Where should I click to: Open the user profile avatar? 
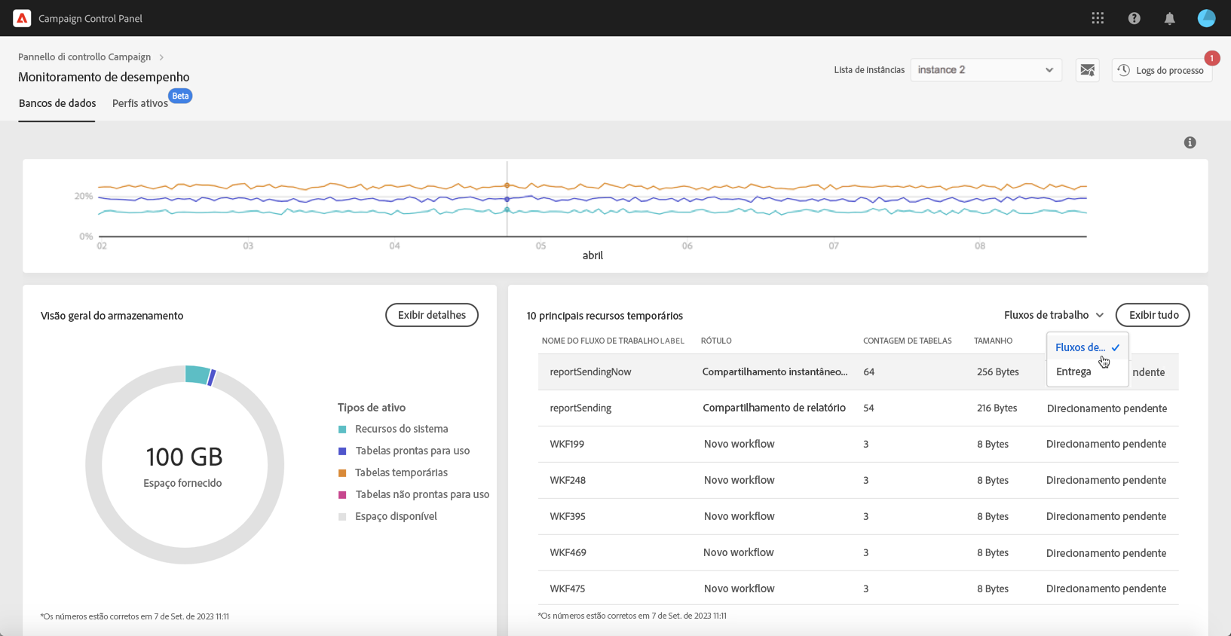pos(1206,18)
